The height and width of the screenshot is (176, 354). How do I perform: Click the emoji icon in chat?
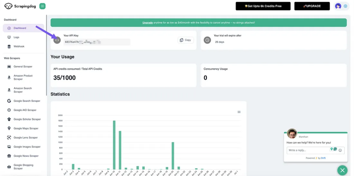340,150
